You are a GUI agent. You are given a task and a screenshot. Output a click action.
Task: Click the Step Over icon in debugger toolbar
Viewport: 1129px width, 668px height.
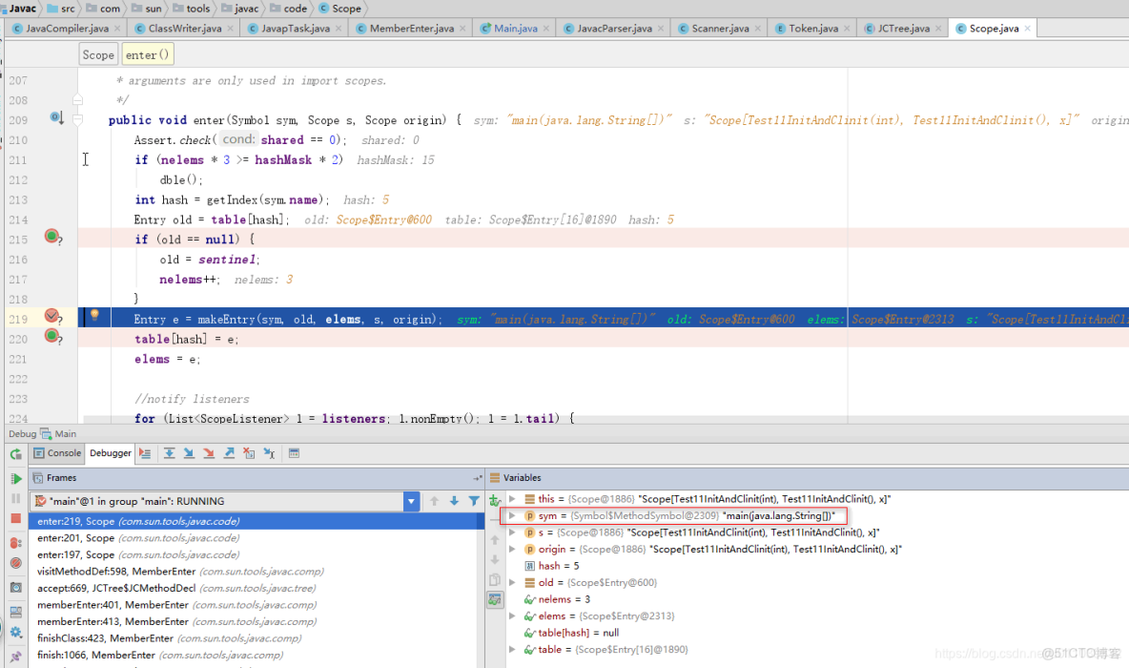170,453
